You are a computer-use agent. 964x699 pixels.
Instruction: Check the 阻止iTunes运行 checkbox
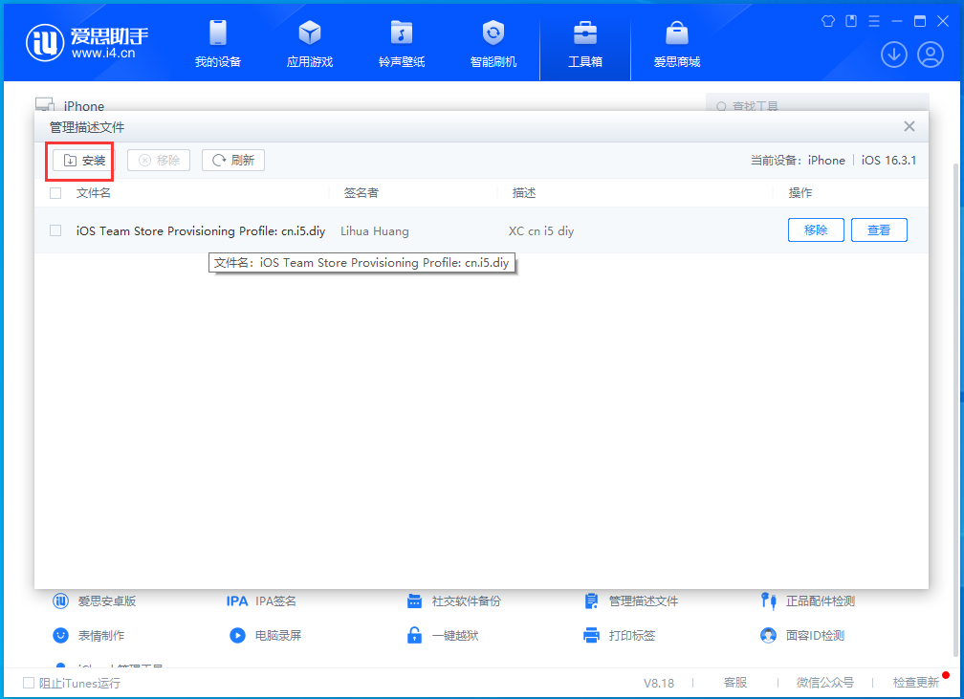pos(30,683)
